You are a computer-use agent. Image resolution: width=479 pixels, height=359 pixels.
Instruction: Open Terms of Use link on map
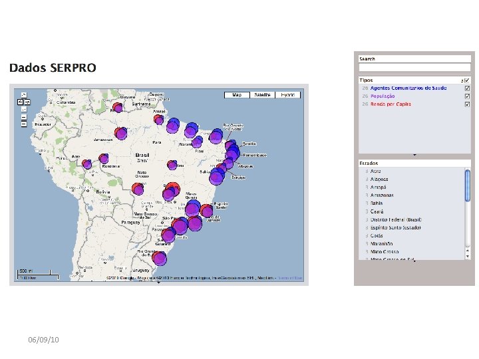tap(289, 278)
